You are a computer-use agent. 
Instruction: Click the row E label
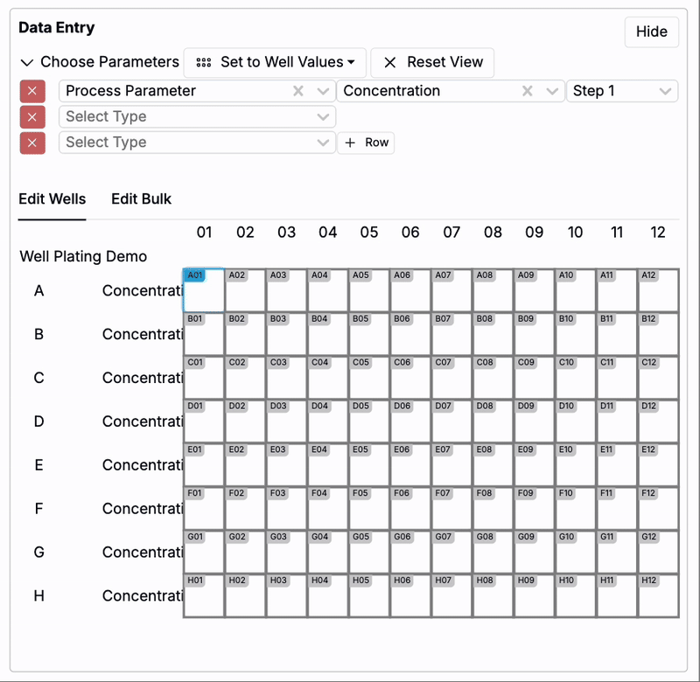click(x=38, y=465)
